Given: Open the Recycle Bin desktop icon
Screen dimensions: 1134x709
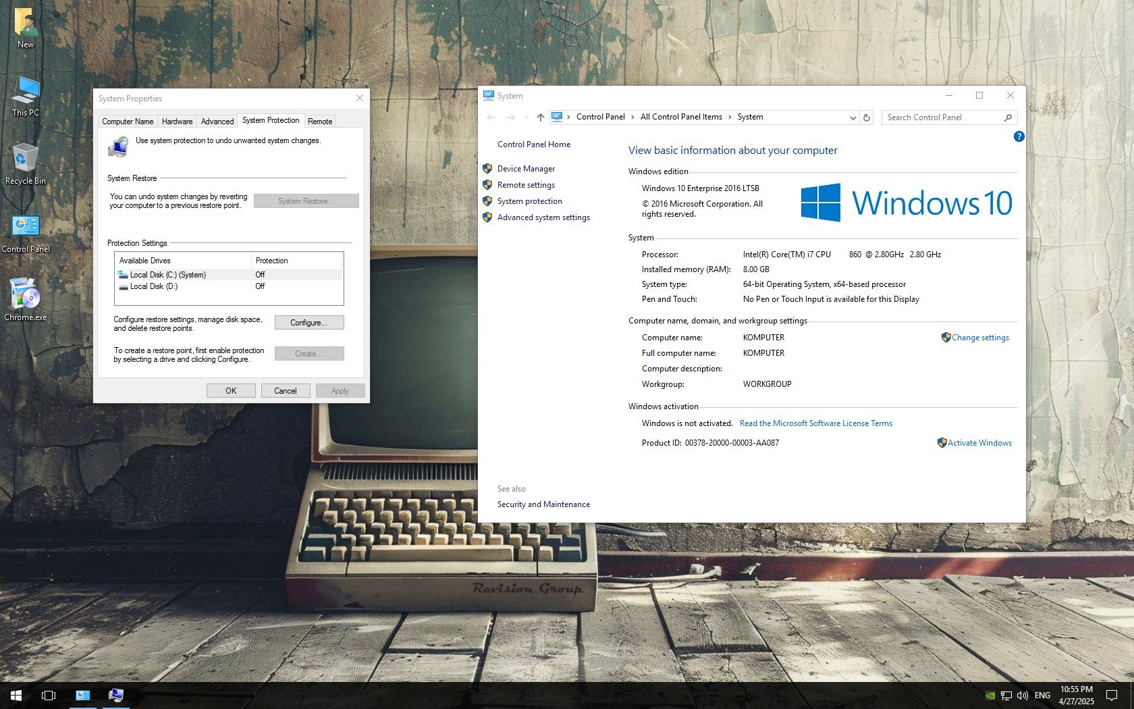Looking at the screenshot, I should click(25, 162).
